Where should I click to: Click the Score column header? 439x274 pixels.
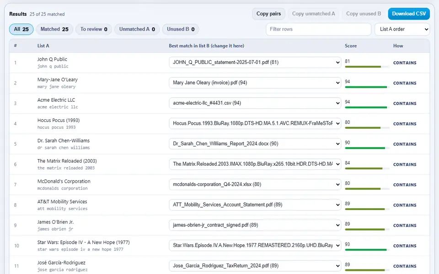tap(351, 46)
